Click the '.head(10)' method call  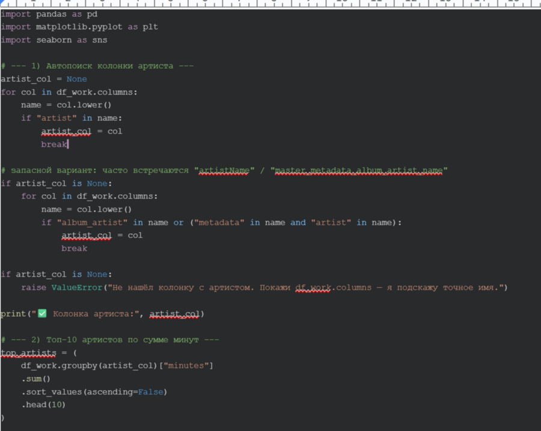pos(43,405)
